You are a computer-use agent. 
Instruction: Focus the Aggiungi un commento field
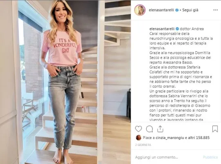tap(168, 157)
